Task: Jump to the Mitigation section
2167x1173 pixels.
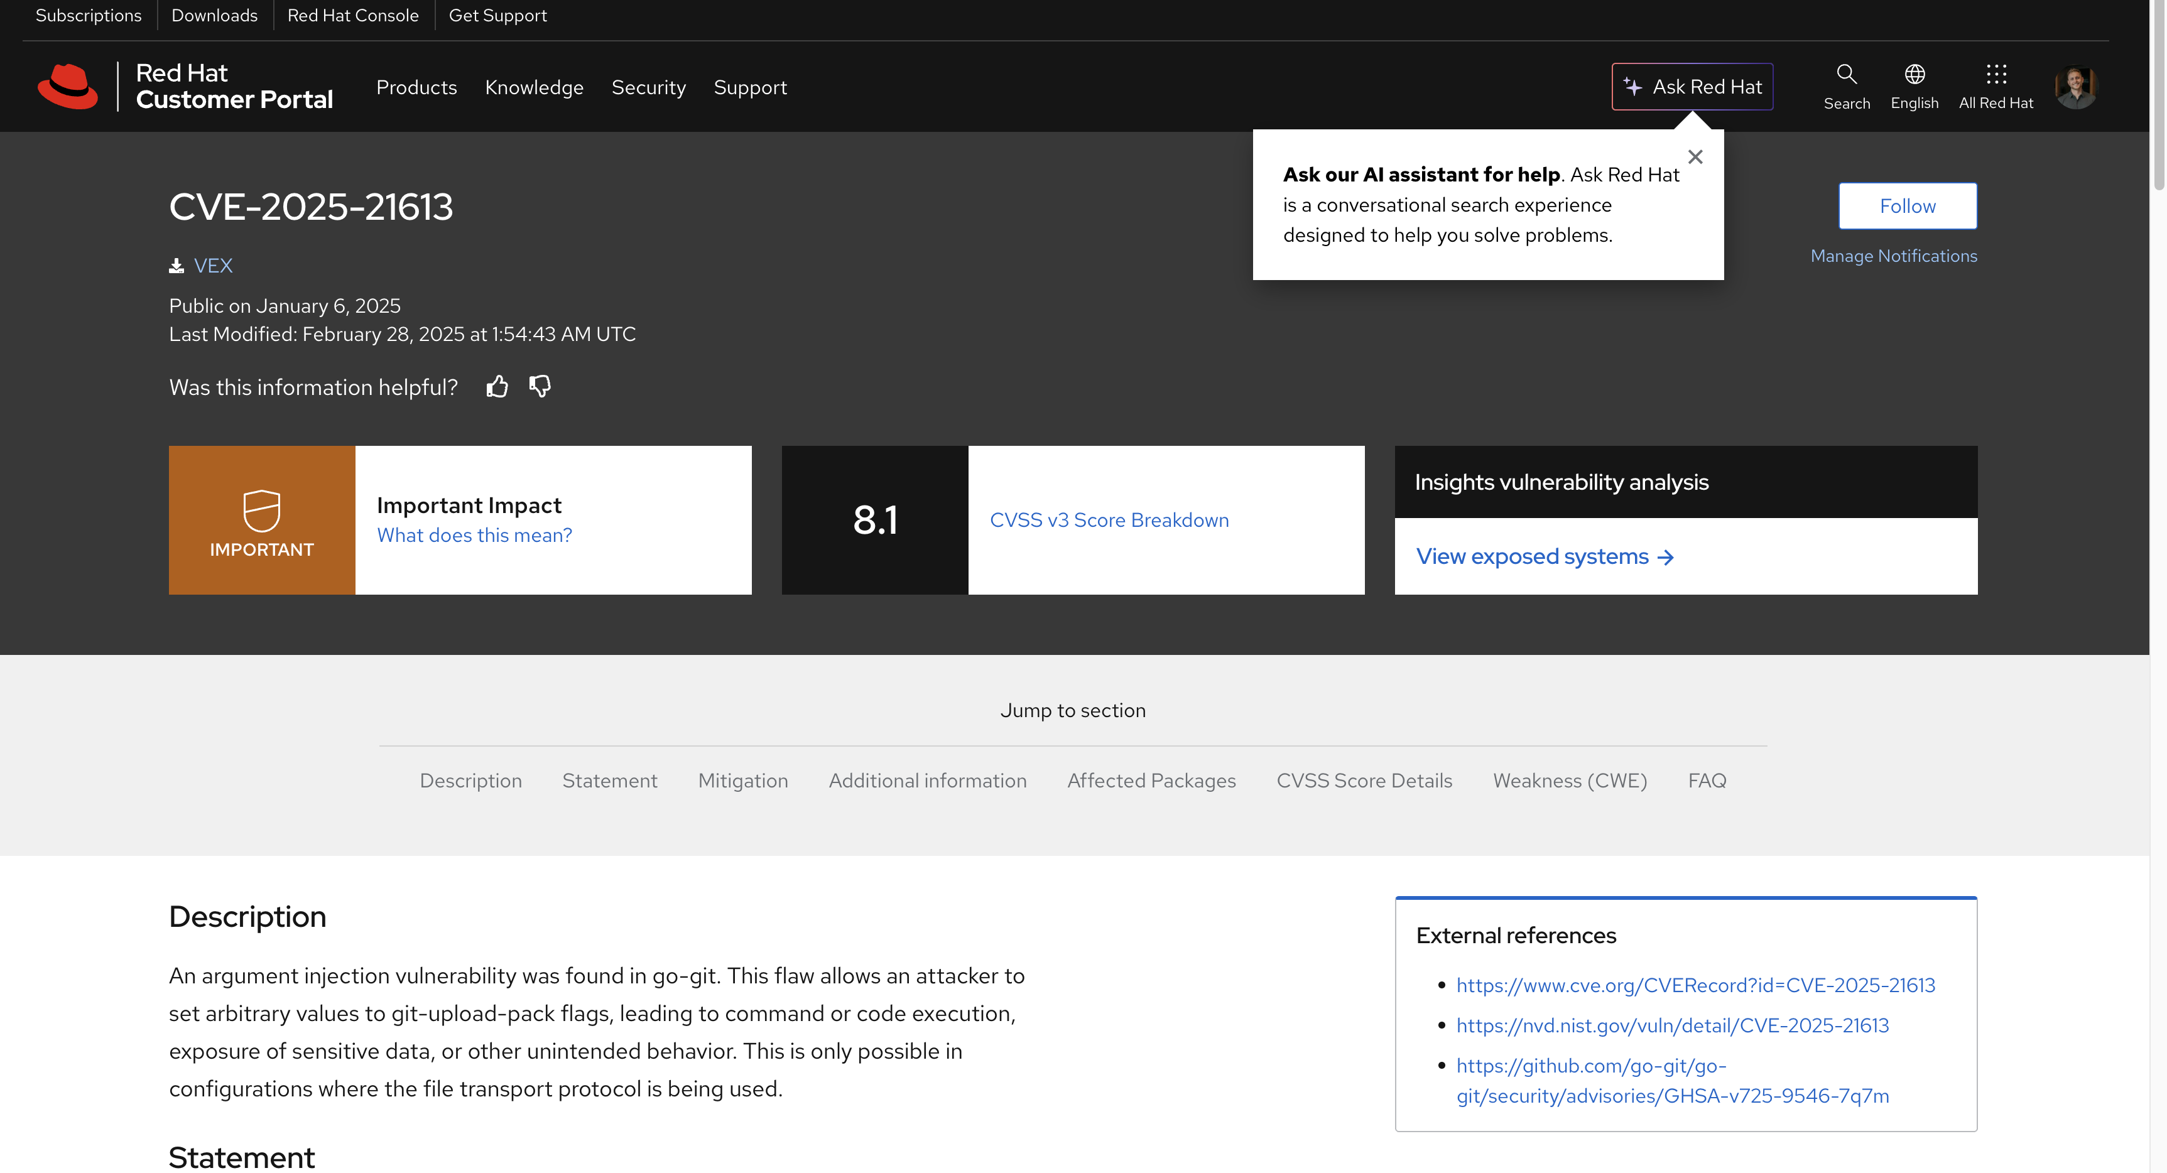Action: pos(743,781)
